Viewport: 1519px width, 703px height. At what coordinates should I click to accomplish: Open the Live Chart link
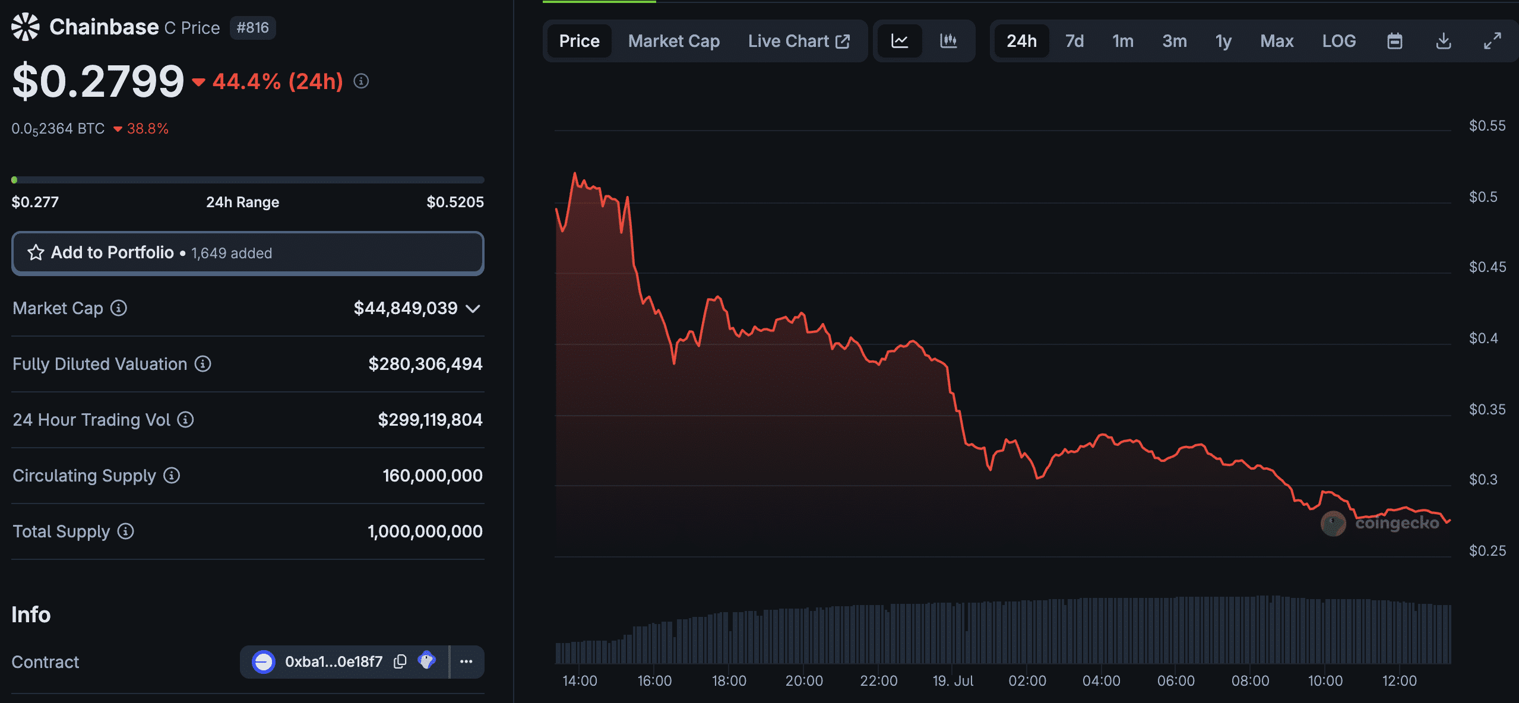click(799, 41)
